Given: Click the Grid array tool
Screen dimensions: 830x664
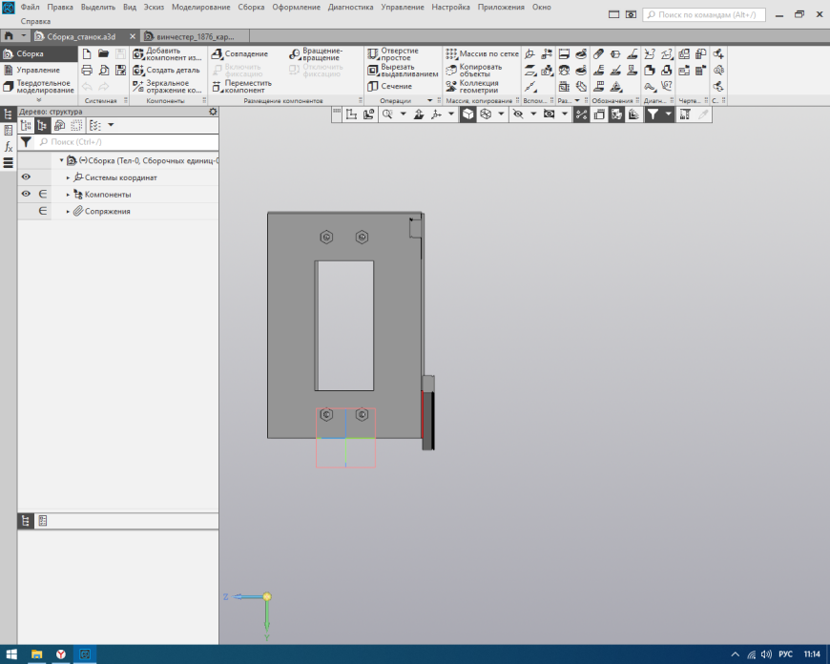Looking at the screenshot, I should [452, 54].
